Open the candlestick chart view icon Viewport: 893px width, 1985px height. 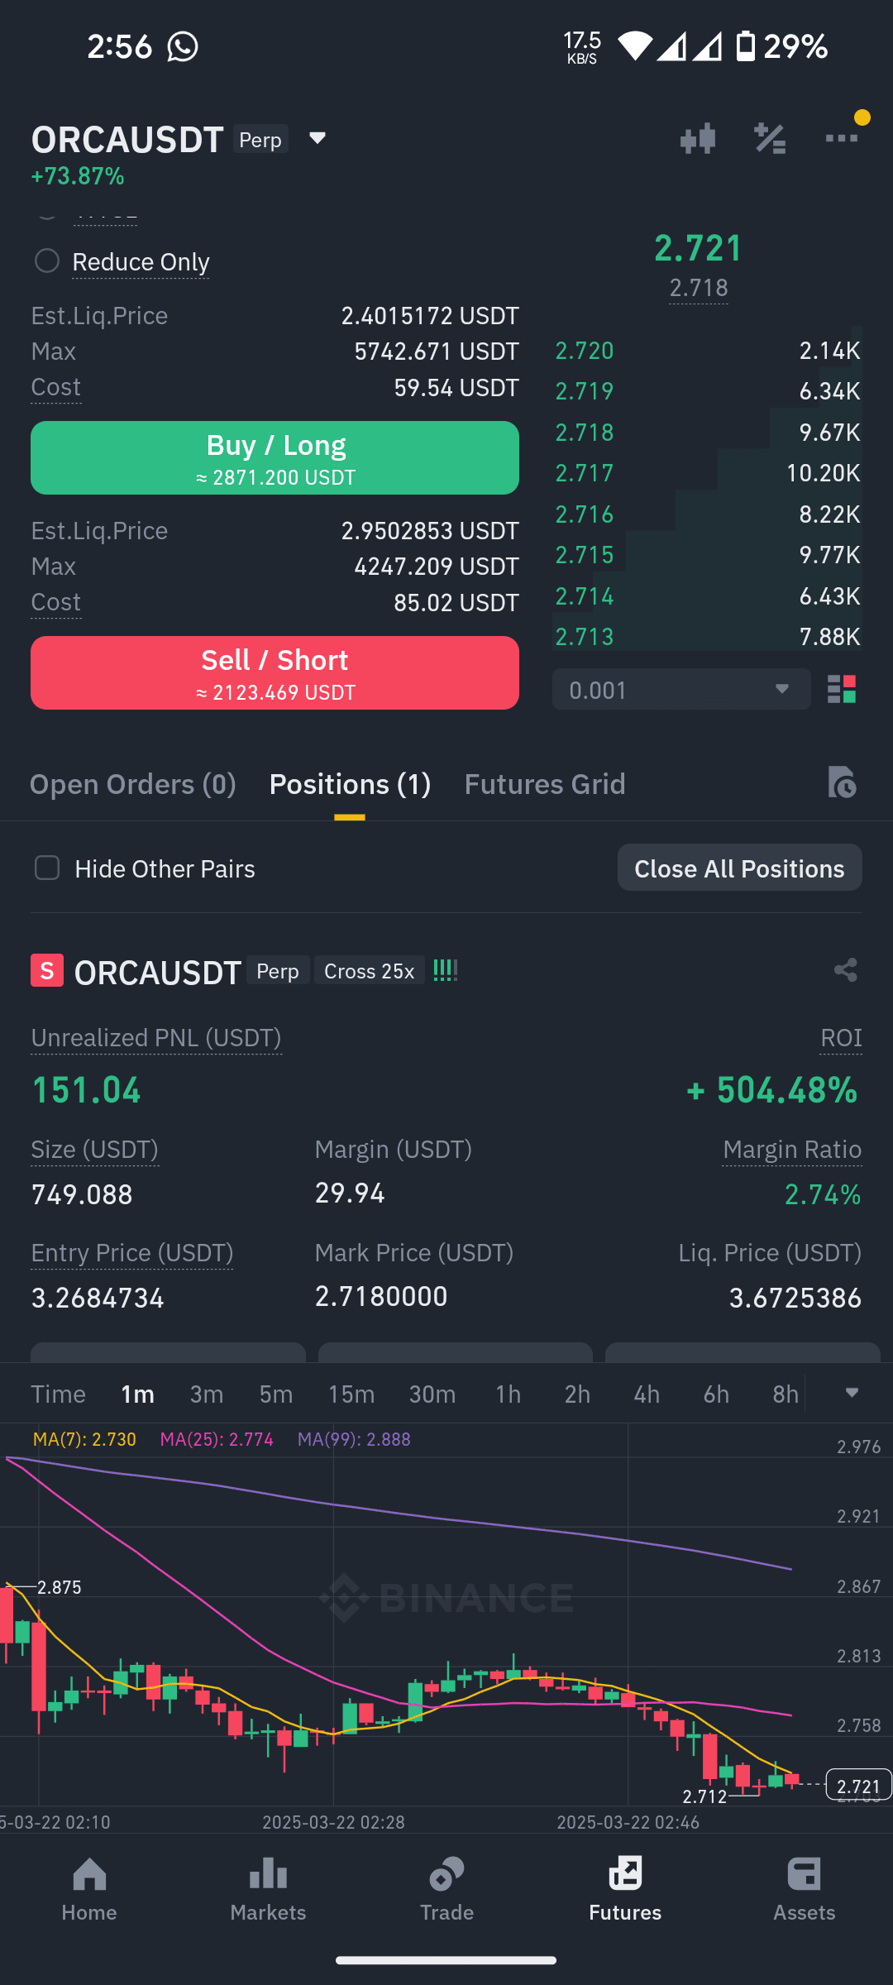tap(697, 138)
